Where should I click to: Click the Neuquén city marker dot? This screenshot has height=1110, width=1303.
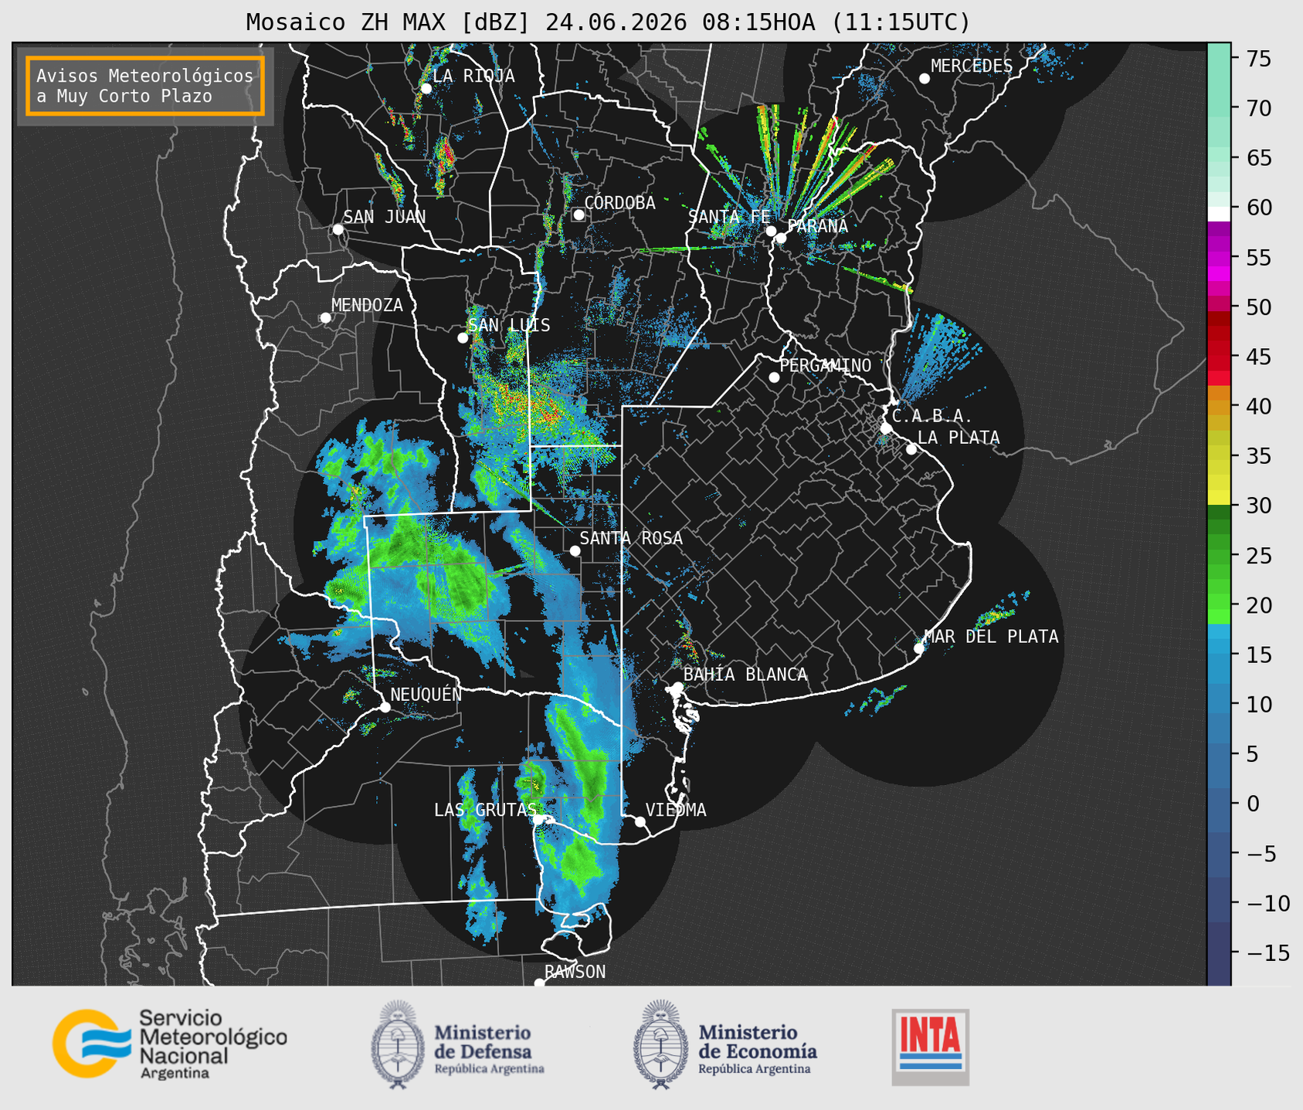point(385,707)
